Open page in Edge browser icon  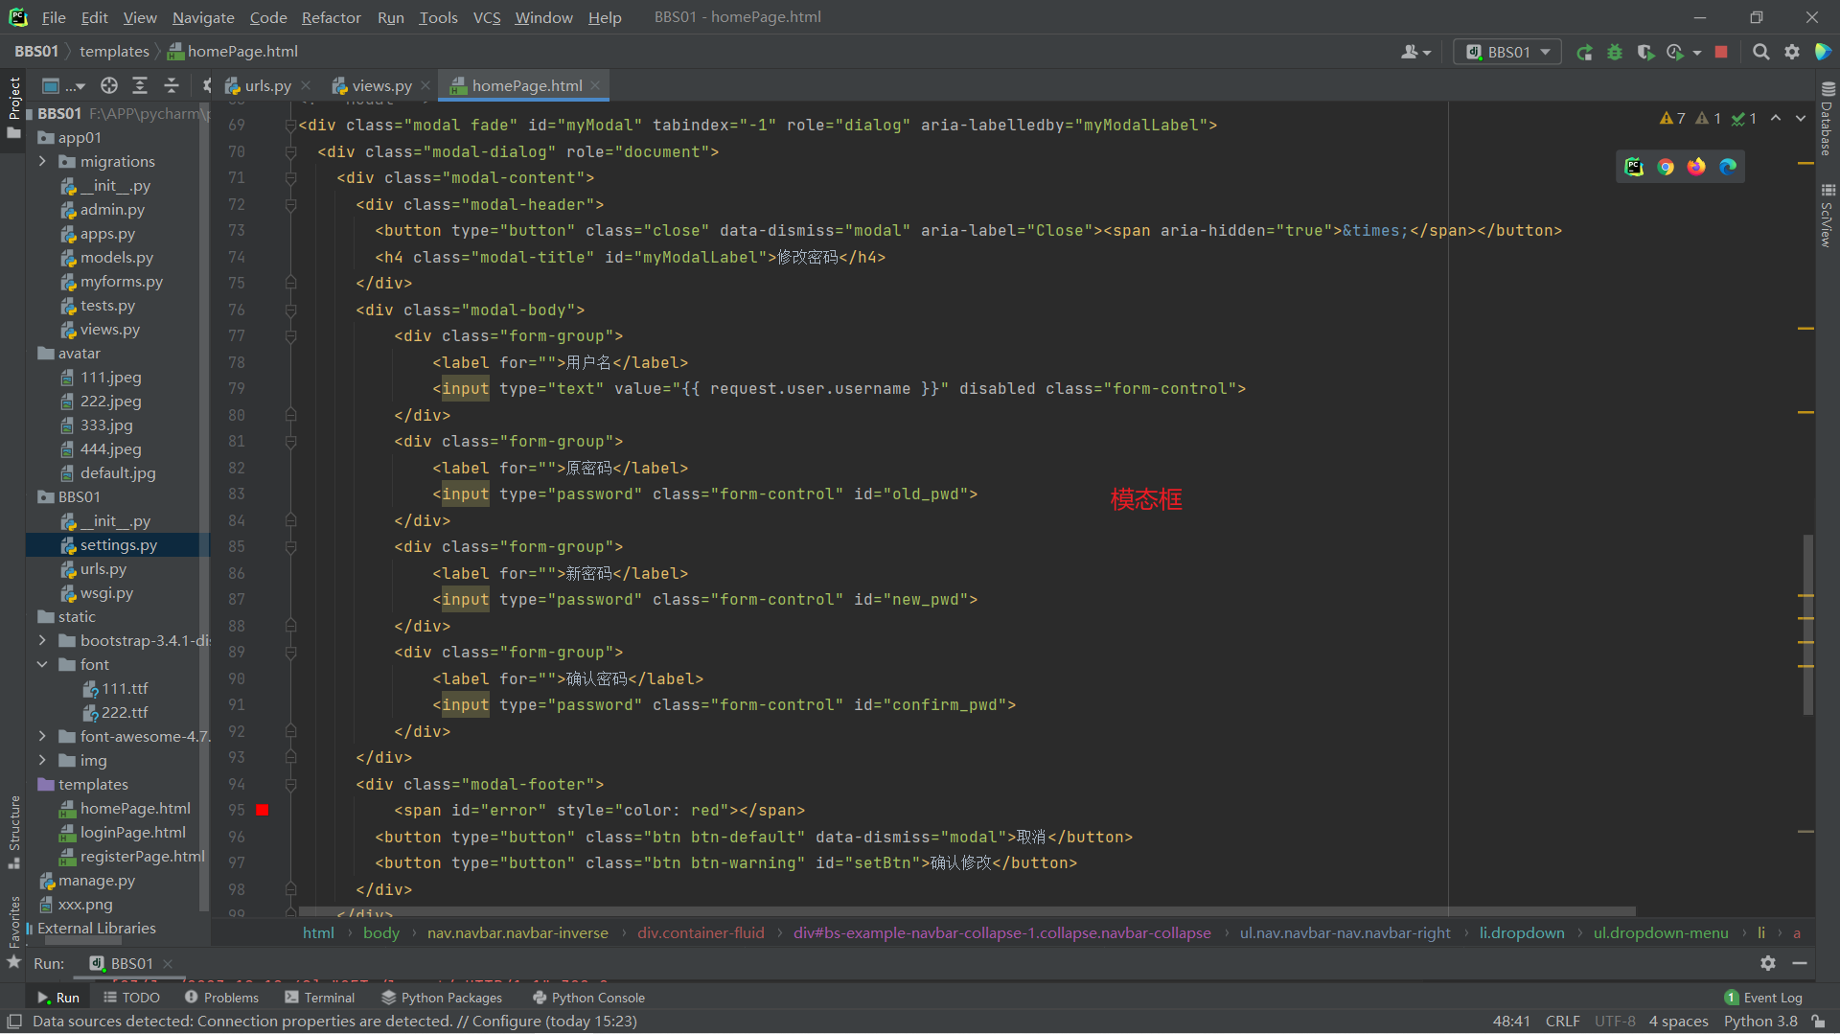coord(1728,167)
